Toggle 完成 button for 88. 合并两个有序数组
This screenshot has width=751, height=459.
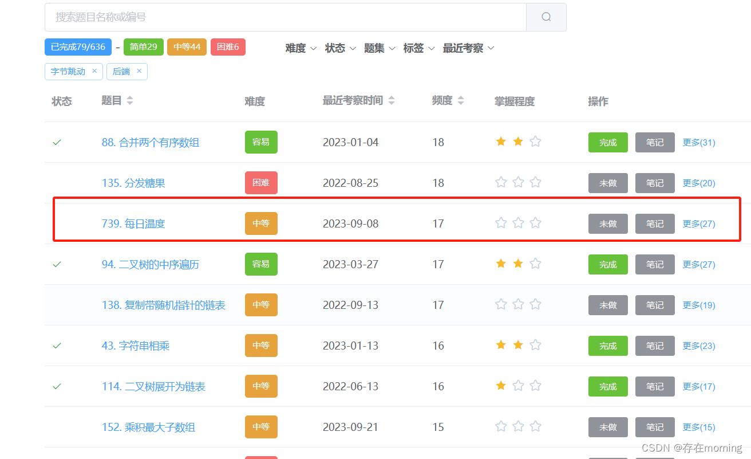[608, 143]
